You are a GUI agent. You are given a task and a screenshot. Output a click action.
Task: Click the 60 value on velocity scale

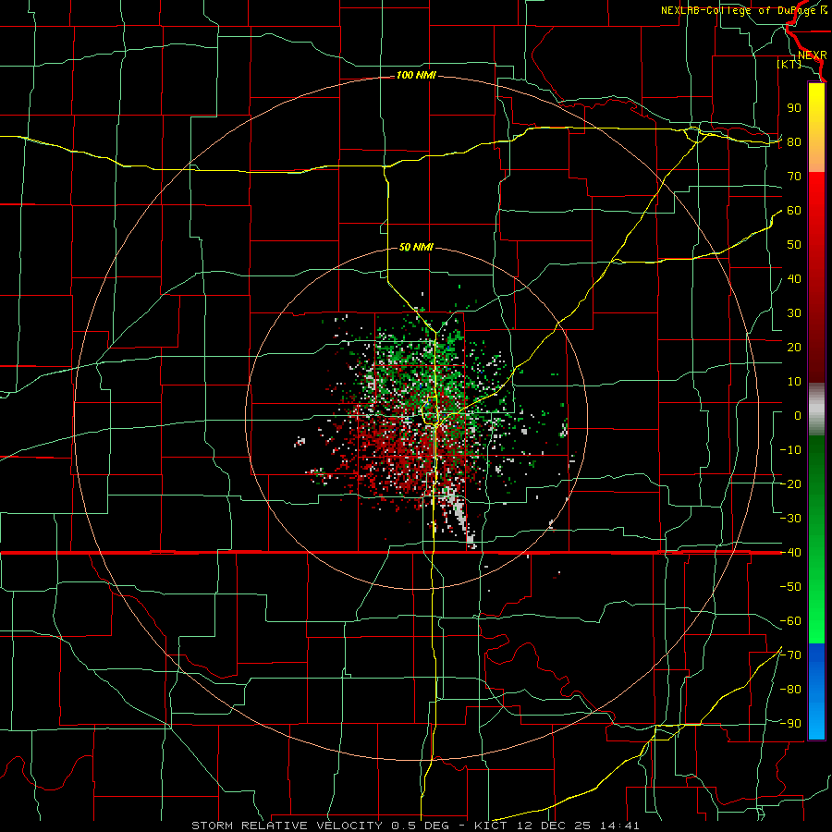pyautogui.click(x=794, y=210)
